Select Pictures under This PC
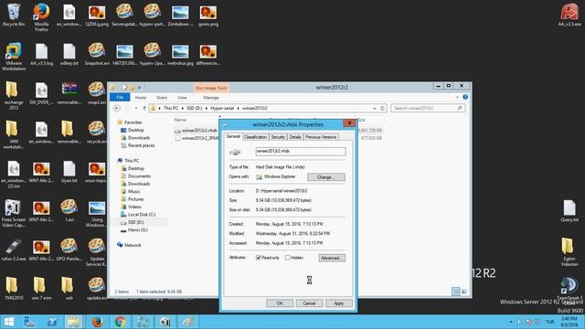585x329 pixels. pos(136,199)
